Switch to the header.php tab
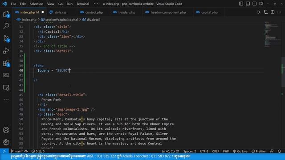The image size is (285, 160). 126,12
